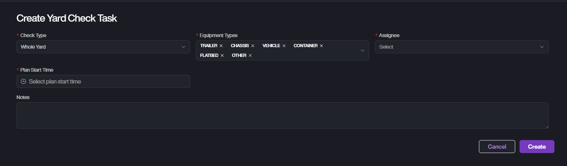Focus the Notes text area
Image resolution: width=567 pixels, height=166 pixels.
[x=282, y=115]
